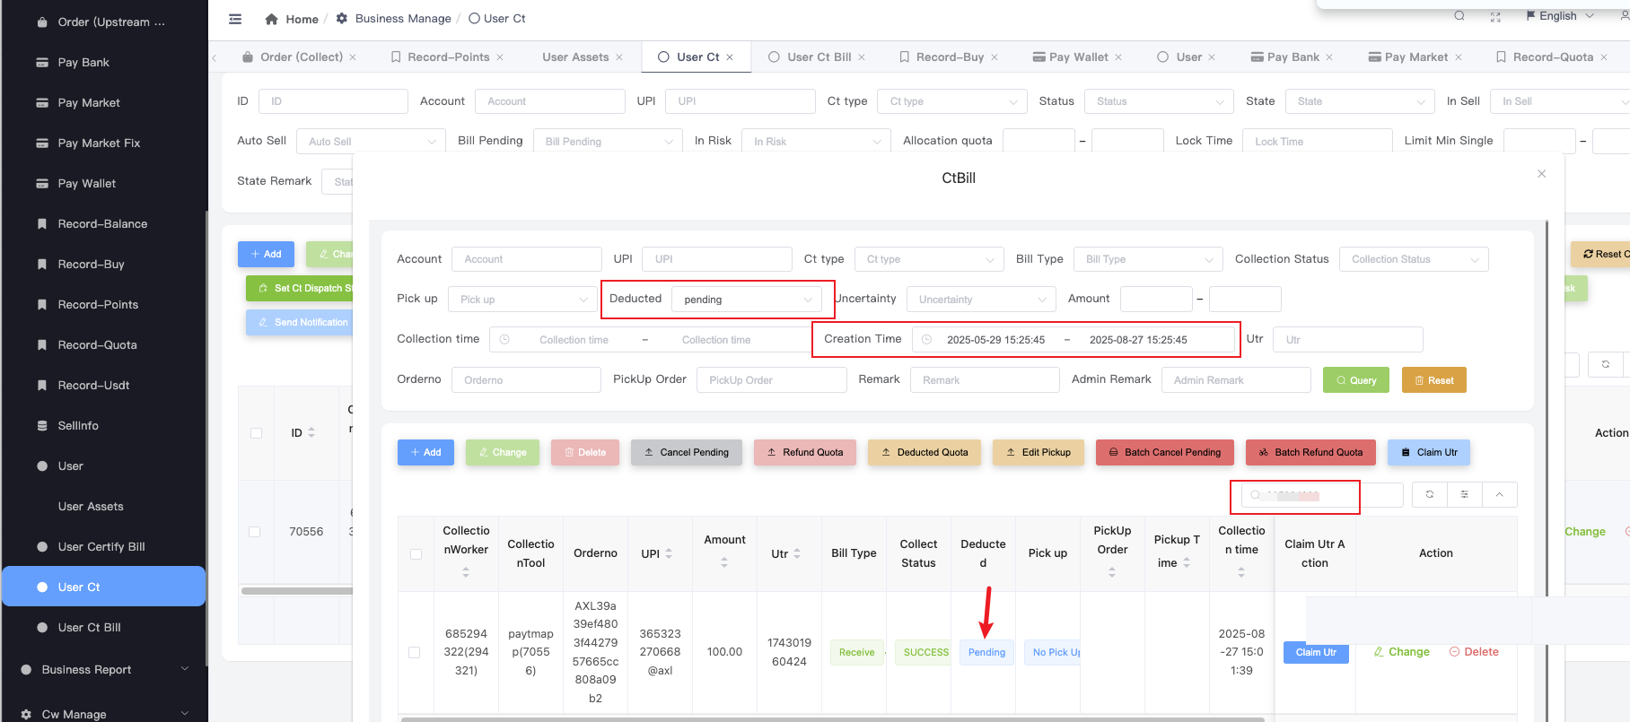Open the Bill Type dropdown
This screenshot has height=722, width=1630.
coord(1148,259)
